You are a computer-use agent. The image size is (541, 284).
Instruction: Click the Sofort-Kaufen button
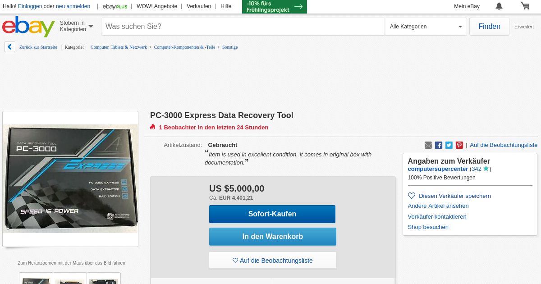(272, 214)
